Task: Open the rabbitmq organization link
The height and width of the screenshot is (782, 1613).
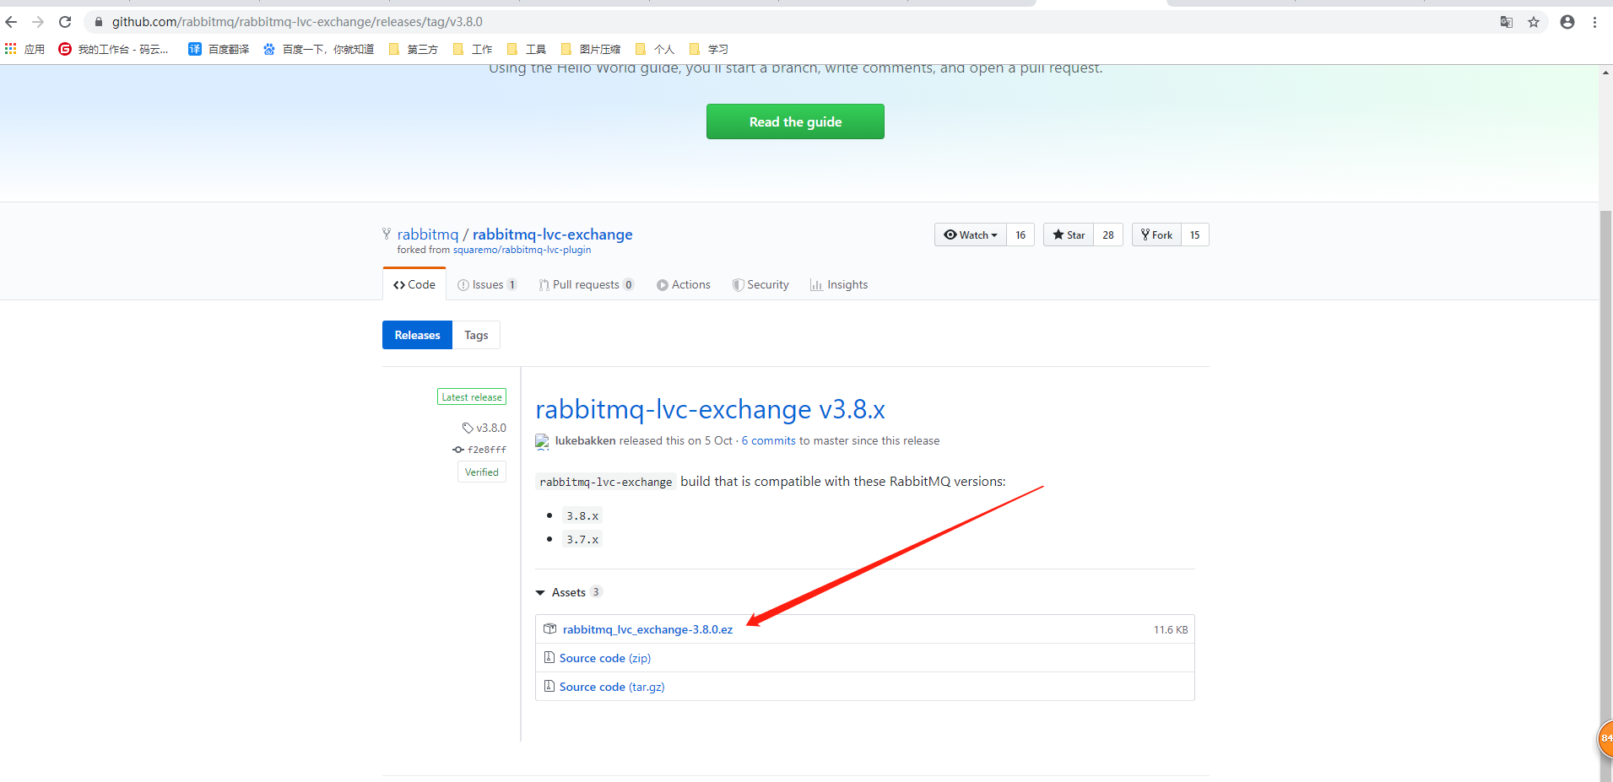Action: [x=428, y=235]
